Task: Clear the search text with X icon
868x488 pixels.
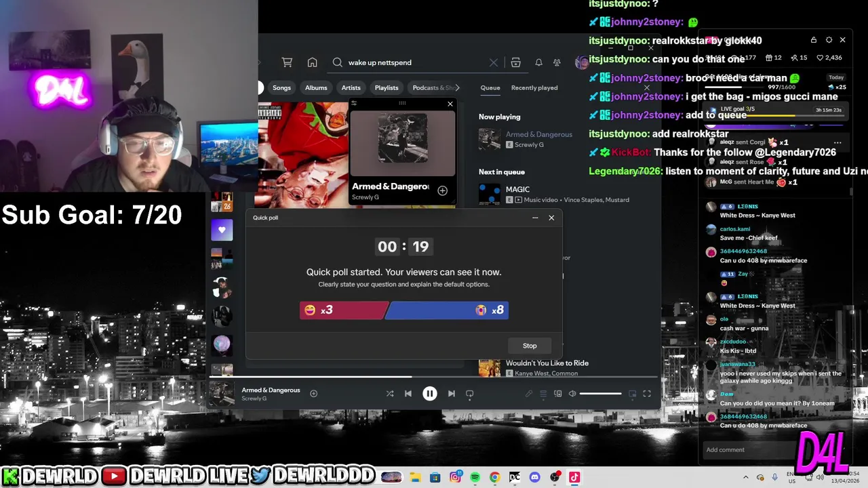Action: [493, 62]
